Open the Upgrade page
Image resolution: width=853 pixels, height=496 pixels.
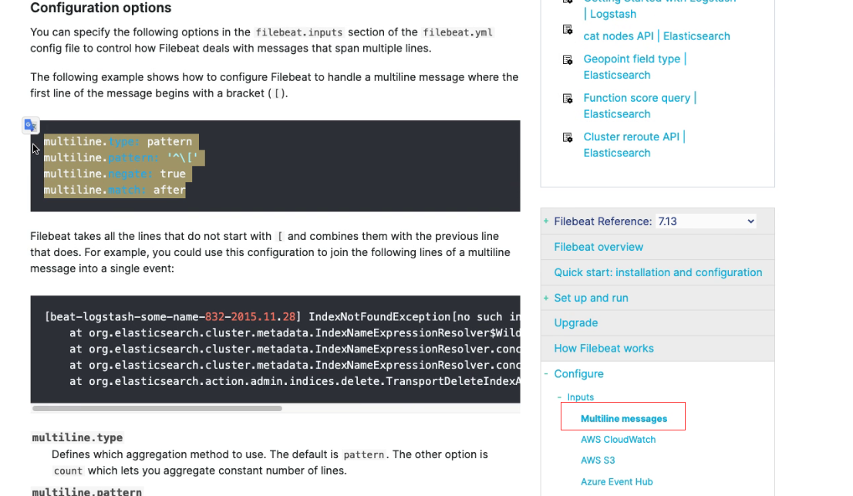pos(576,323)
